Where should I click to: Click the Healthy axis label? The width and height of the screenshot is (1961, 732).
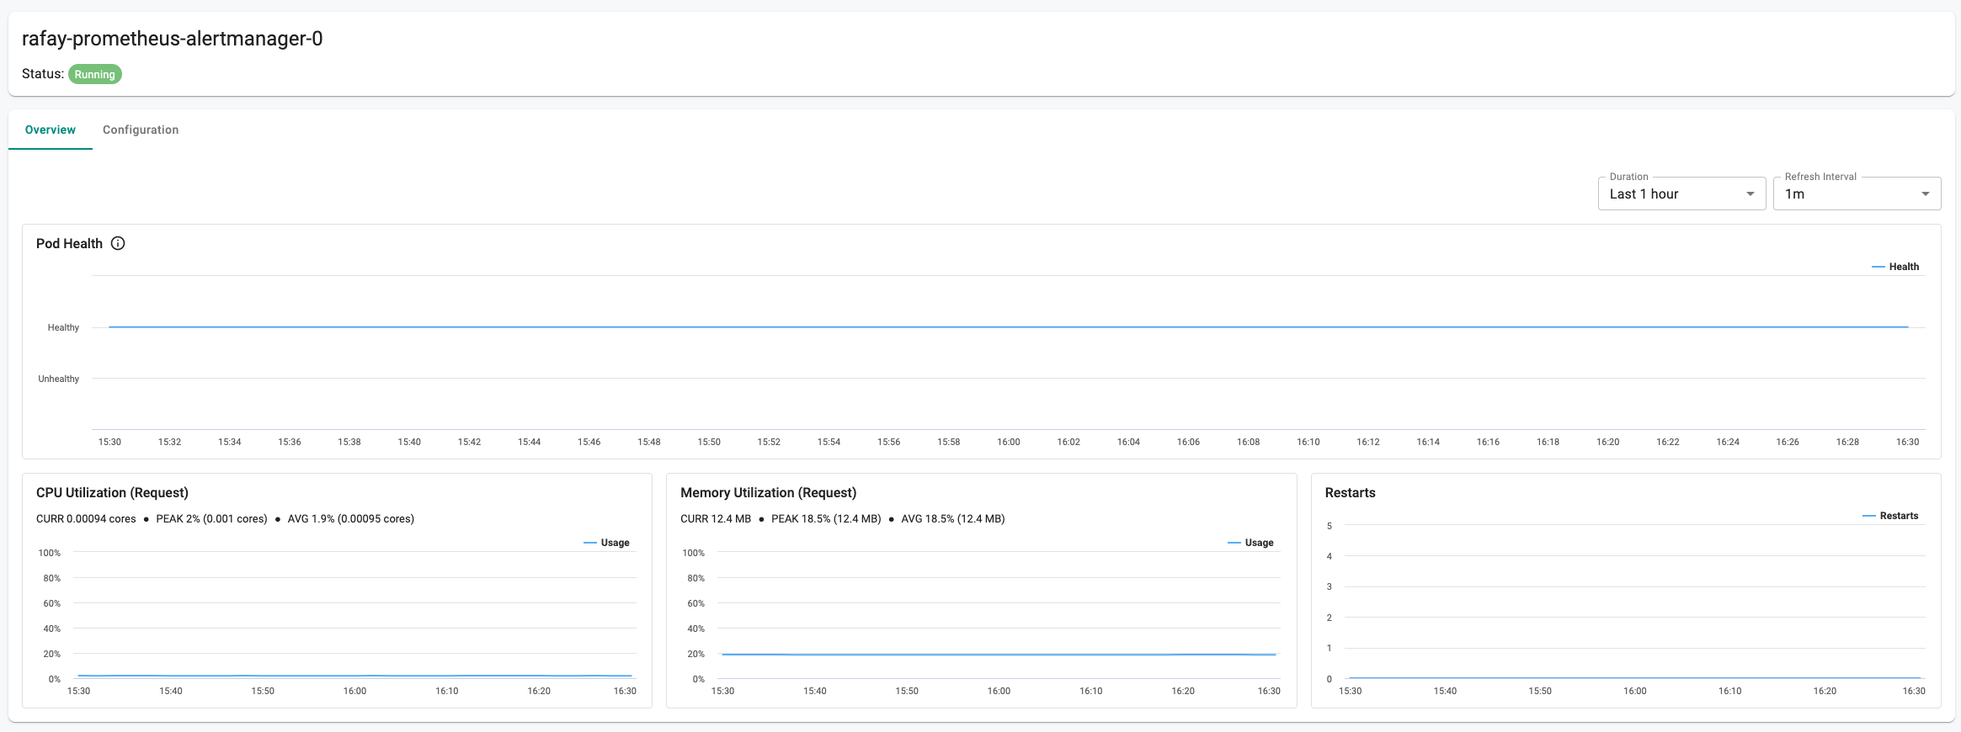pyautogui.click(x=63, y=327)
